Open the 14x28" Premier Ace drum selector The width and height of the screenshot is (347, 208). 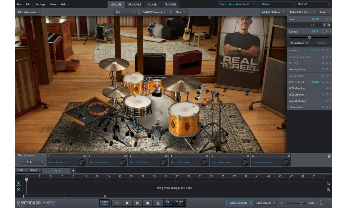(x=157, y=12)
